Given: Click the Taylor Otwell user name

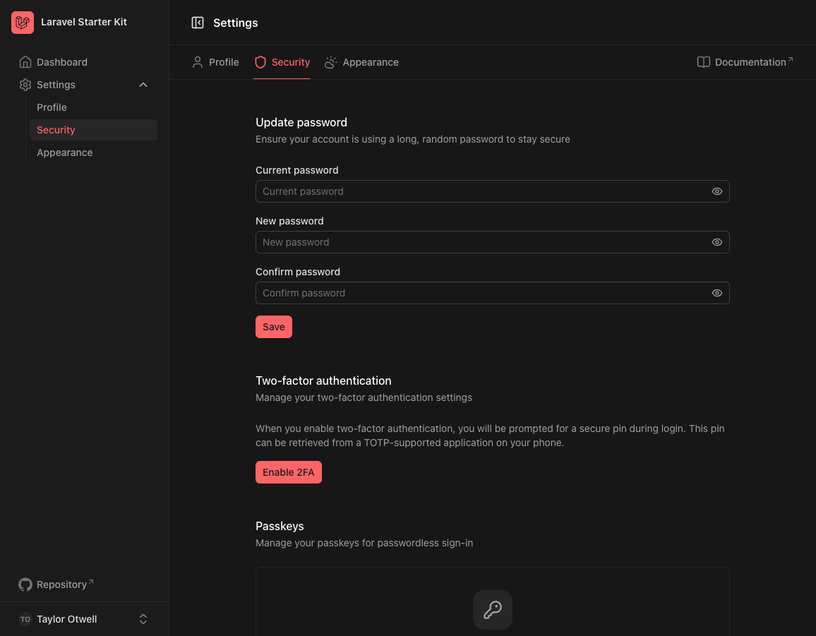Looking at the screenshot, I should (66, 619).
